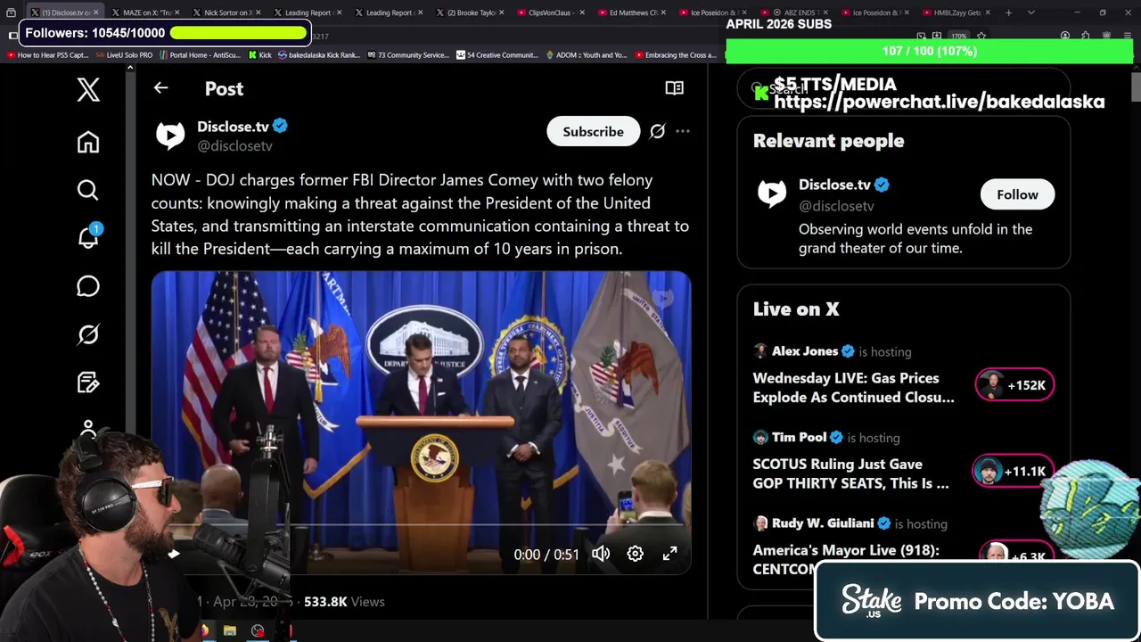Open the LiveU Solo PRO bookmark
The height and width of the screenshot is (642, 1141).
pyautogui.click(x=124, y=55)
